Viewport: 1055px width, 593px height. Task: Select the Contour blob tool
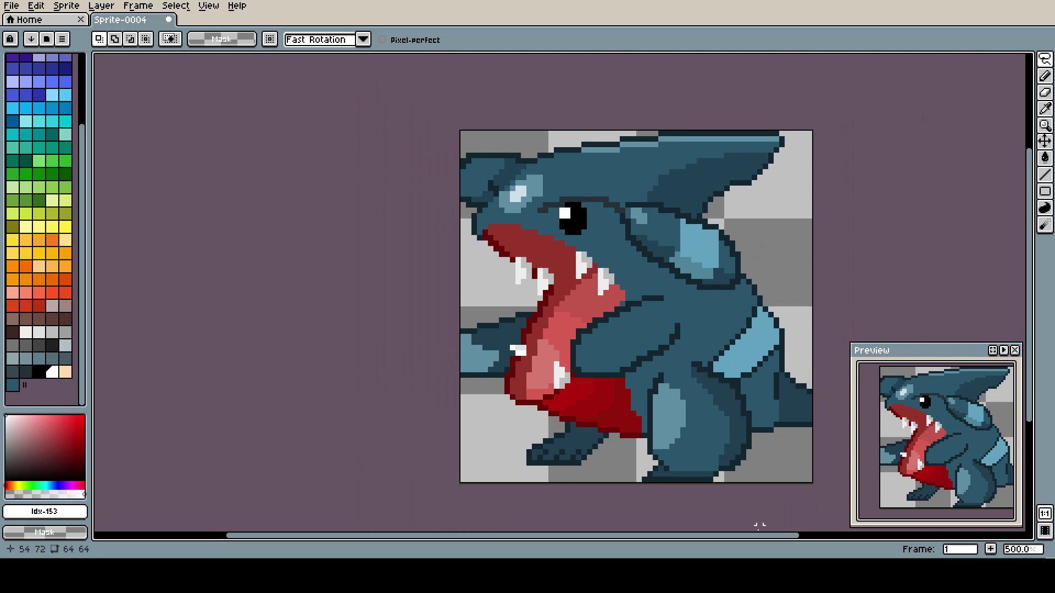point(1045,208)
